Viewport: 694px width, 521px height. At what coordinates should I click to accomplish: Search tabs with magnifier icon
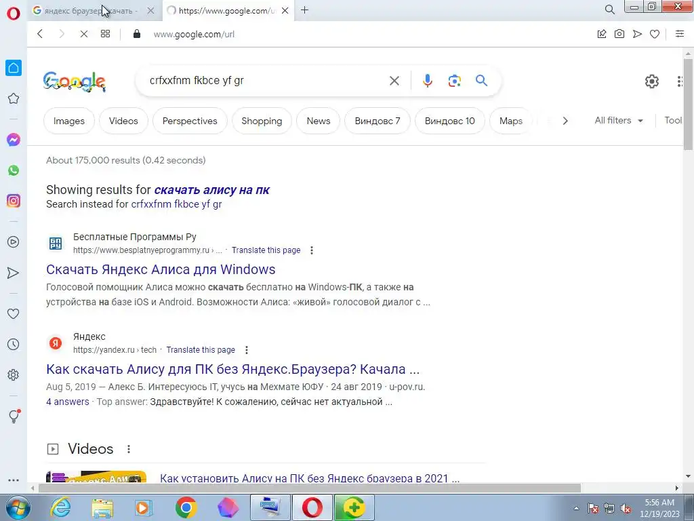tap(609, 9)
